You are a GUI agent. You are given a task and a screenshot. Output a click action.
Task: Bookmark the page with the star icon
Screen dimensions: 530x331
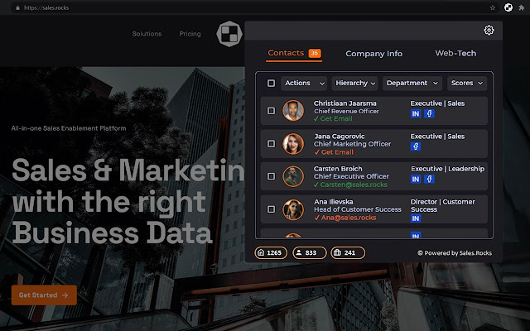[493, 7]
